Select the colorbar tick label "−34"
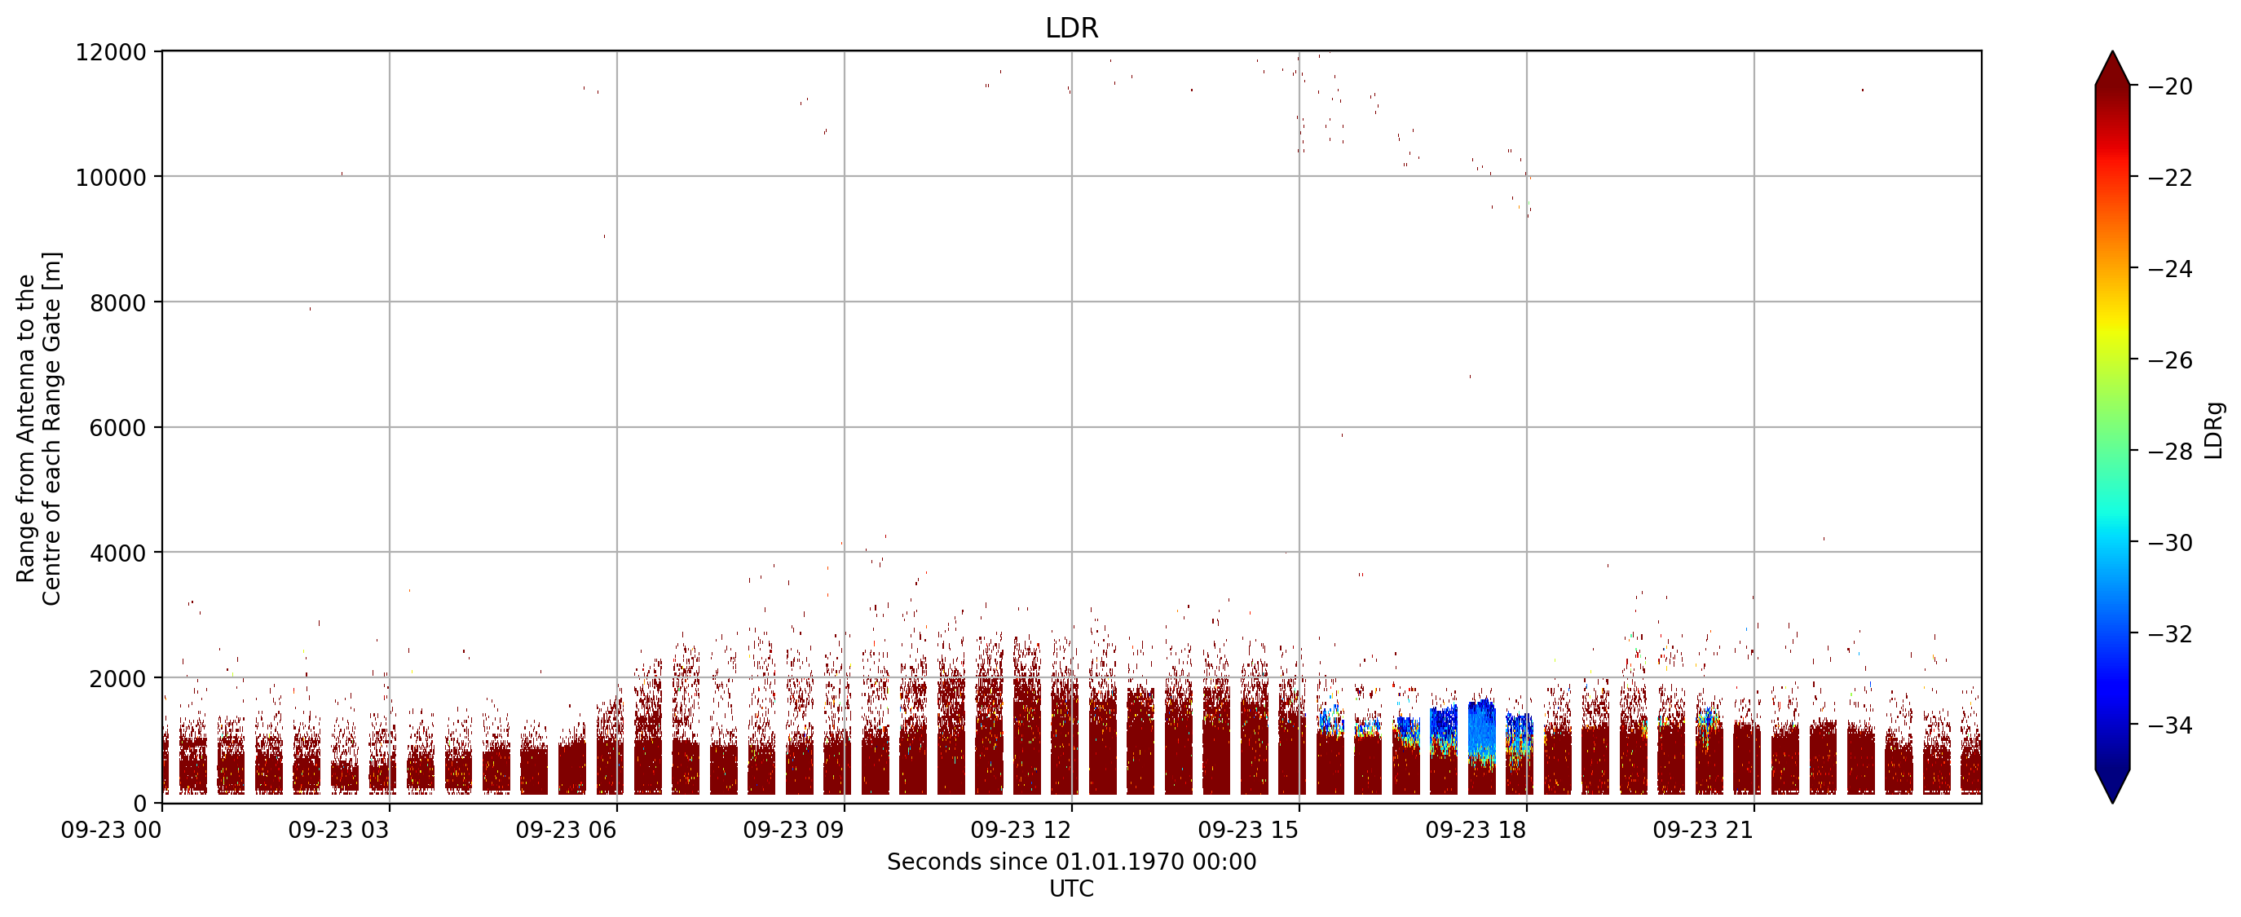Viewport: 2241px width, 917px height. click(2169, 725)
